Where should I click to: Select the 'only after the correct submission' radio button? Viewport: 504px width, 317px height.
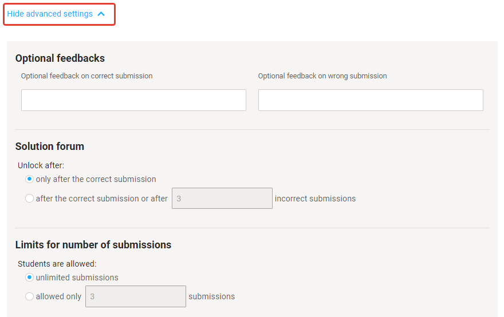[x=30, y=179]
